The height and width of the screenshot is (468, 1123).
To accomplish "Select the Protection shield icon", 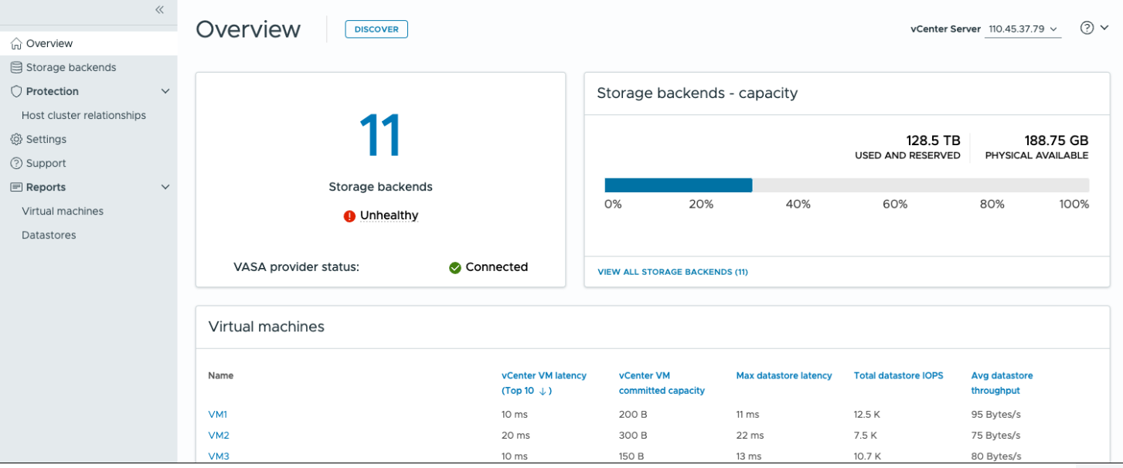I will pyautogui.click(x=15, y=91).
